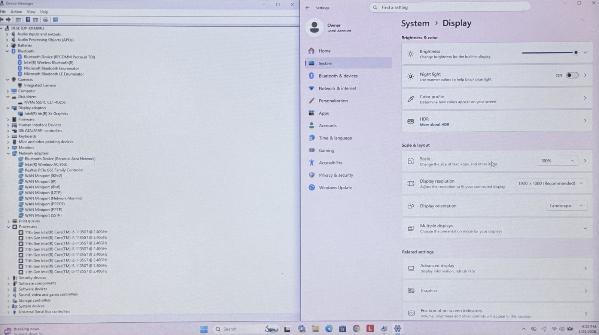Open the red L app on taskbar

(x=370, y=329)
